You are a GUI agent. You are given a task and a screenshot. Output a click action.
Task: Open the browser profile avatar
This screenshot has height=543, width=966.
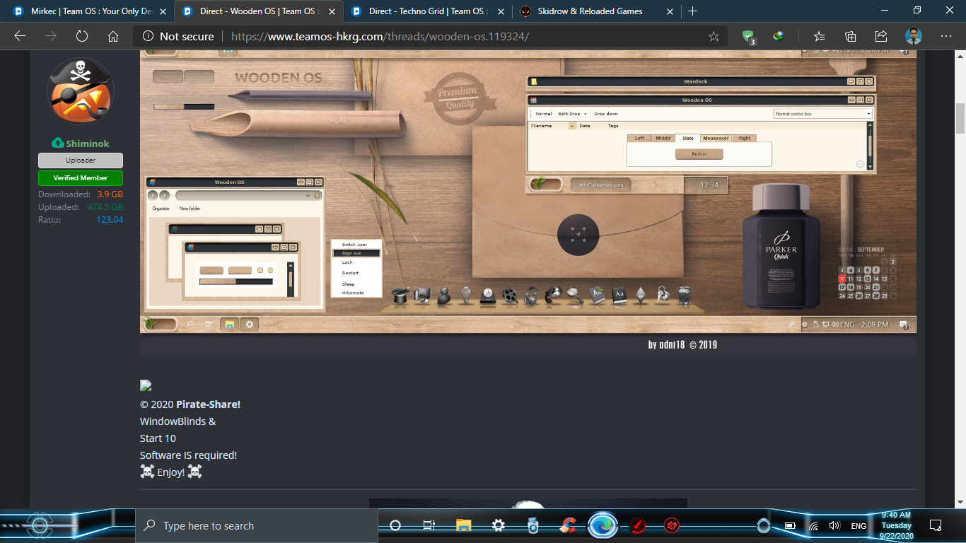[914, 37]
